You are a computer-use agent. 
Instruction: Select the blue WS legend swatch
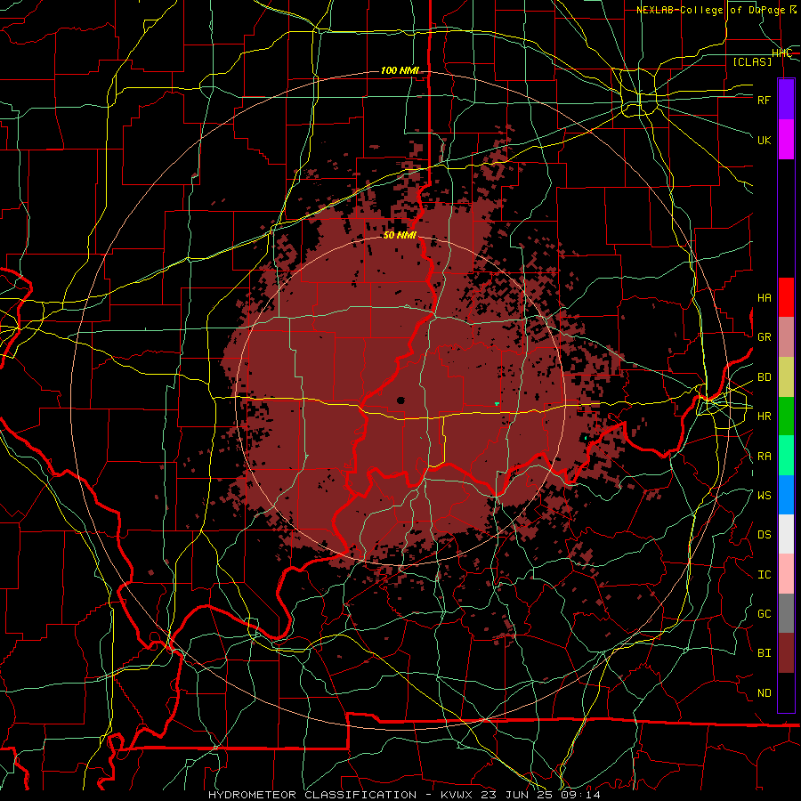(x=786, y=495)
